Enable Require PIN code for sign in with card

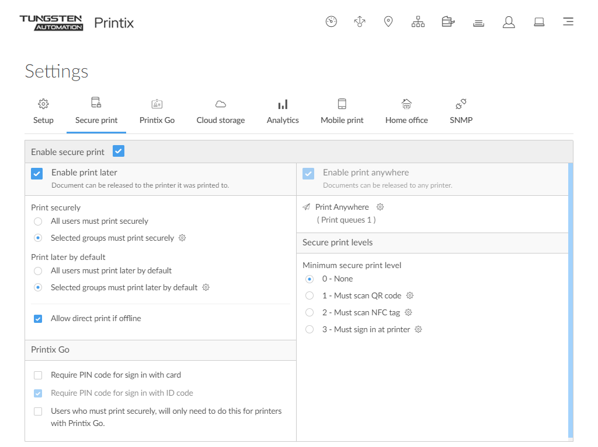point(38,375)
